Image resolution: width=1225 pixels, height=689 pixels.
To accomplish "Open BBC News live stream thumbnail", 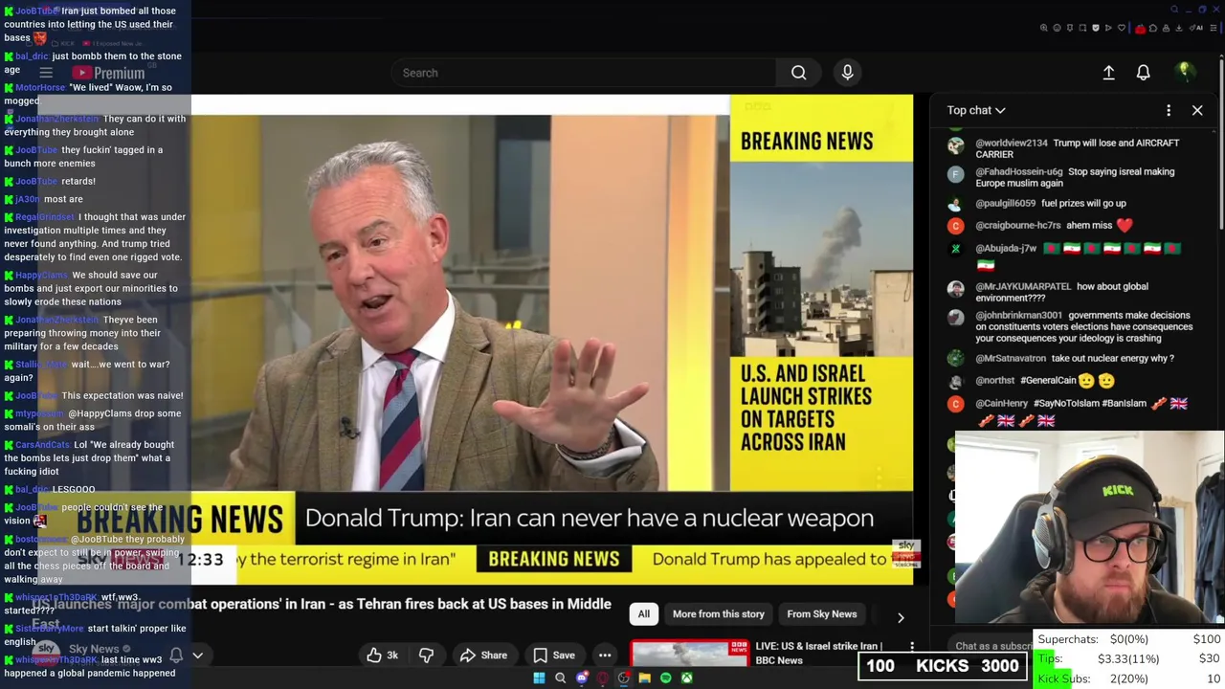I will tap(689, 654).
